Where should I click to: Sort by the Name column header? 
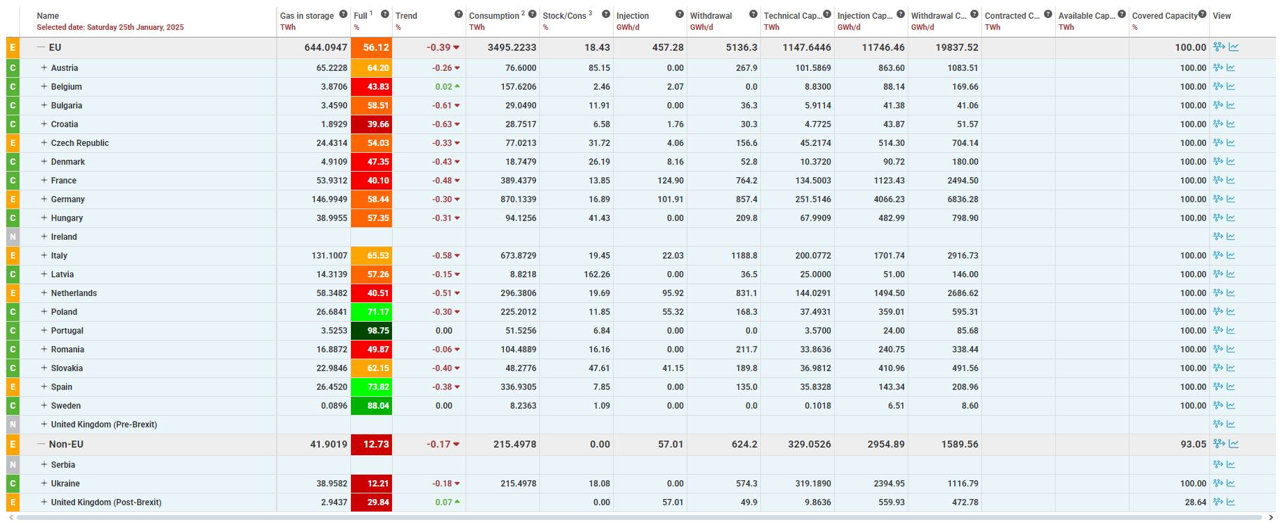[48, 16]
